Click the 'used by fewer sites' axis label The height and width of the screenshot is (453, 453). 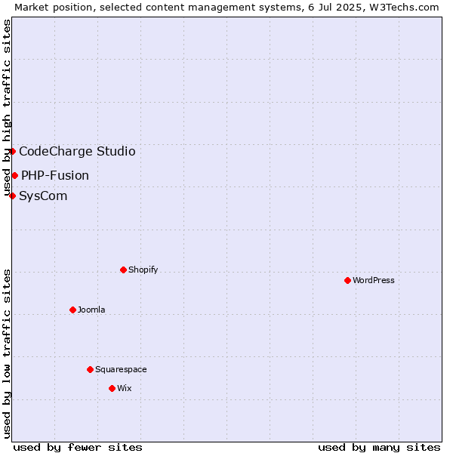78,448
